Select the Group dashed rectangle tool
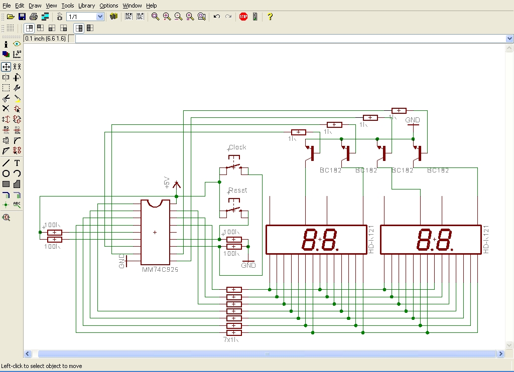The width and height of the screenshot is (514, 372). 6,88
